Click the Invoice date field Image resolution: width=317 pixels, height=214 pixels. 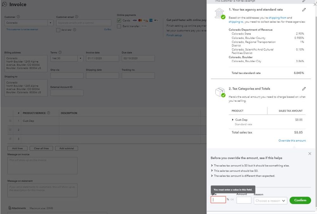102,58
